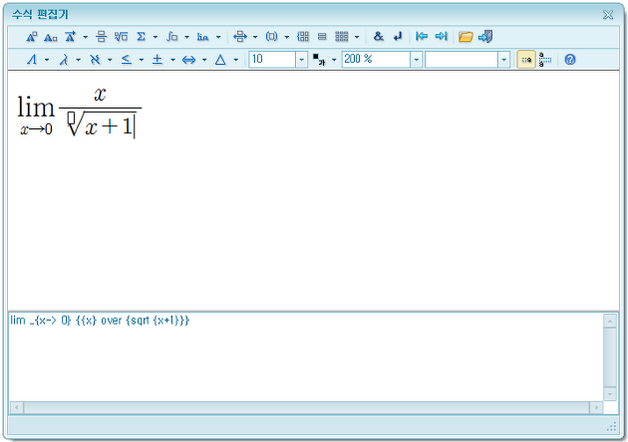Click the open folder icon
628x442 pixels.
point(466,37)
